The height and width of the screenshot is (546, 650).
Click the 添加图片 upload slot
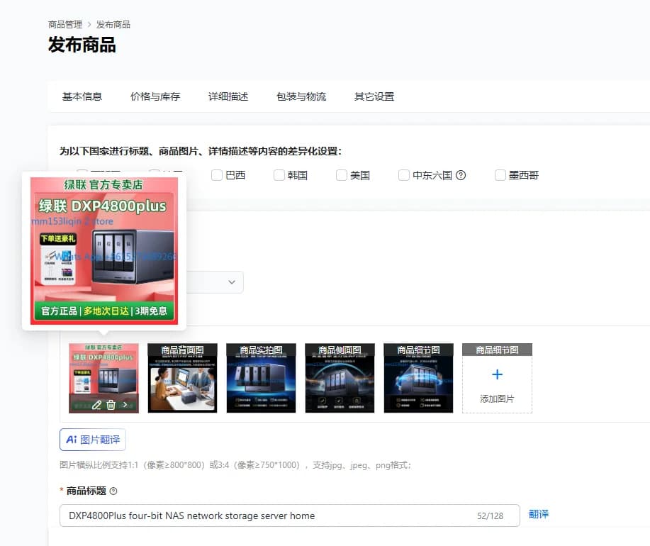[497, 378]
